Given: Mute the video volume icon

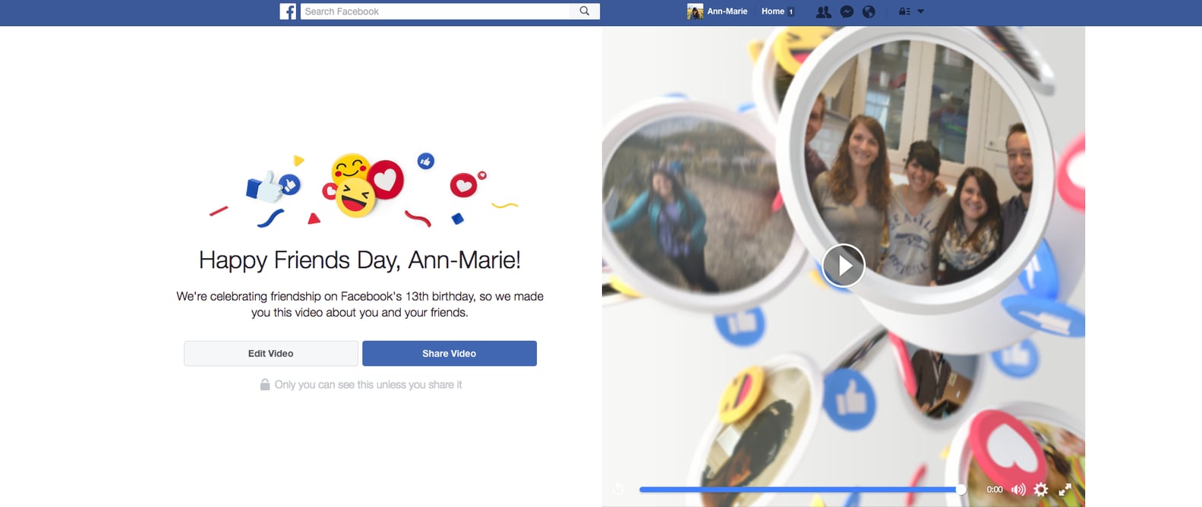Looking at the screenshot, I should click(1018, 490).
